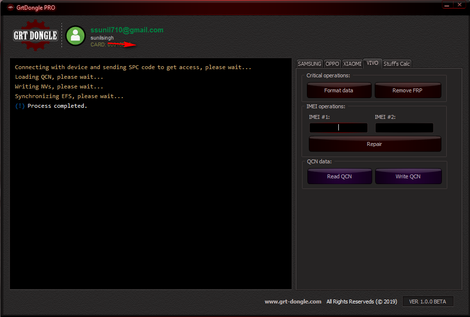Click the 'All Rights Reserveds (© 2019)' text
Image resolution: width=470 pixels, height=317 pixels.
[362, 302]
